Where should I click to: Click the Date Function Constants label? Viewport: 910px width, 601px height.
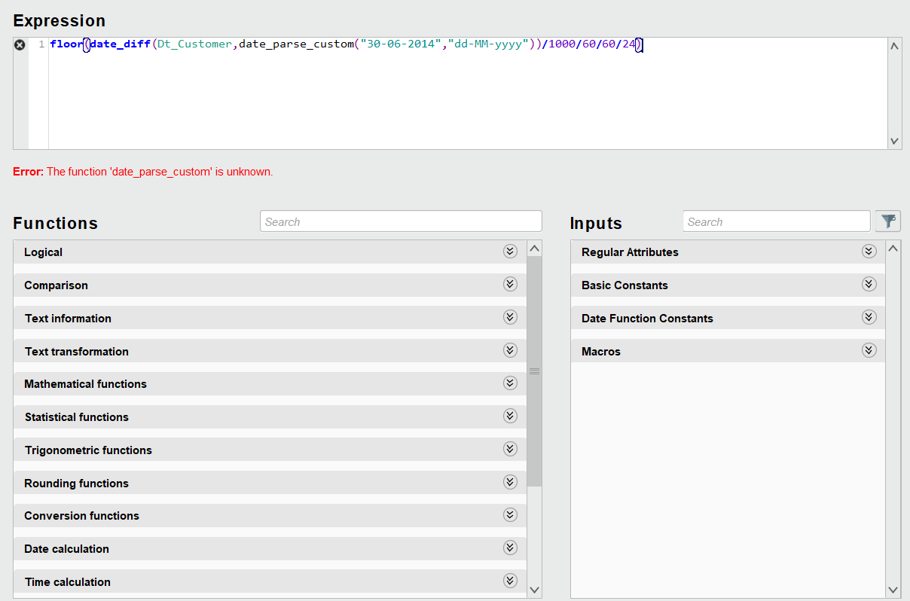pos(647,319)
